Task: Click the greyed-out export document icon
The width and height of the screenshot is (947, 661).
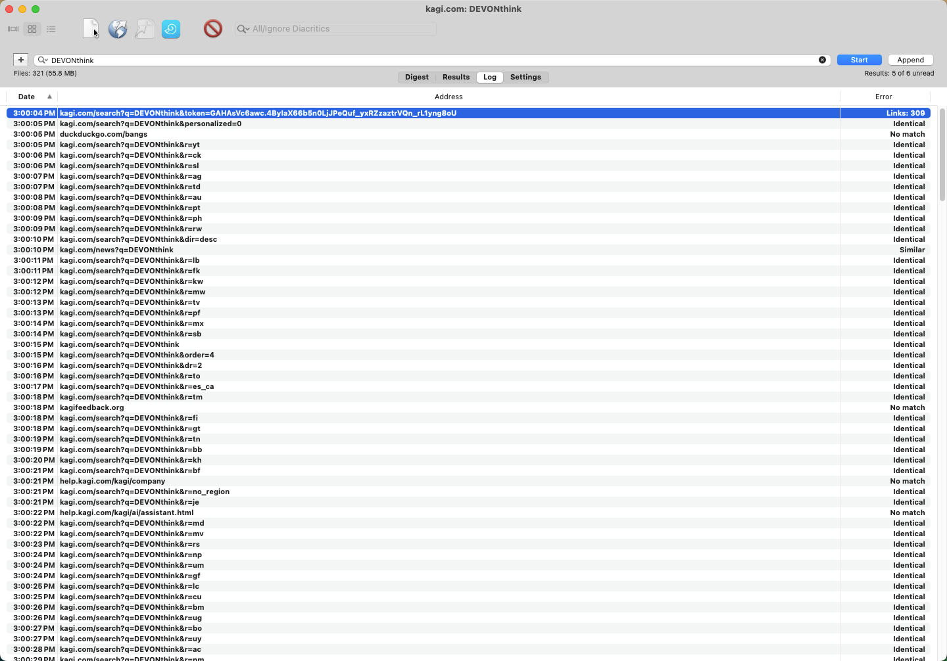Action: coord(144,29)
